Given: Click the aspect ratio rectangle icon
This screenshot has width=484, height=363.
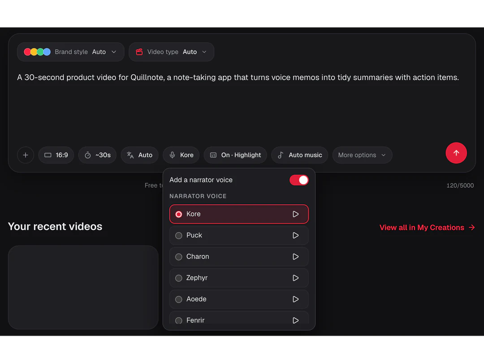Looking at the screenshot, I should [x=48, y=155].
